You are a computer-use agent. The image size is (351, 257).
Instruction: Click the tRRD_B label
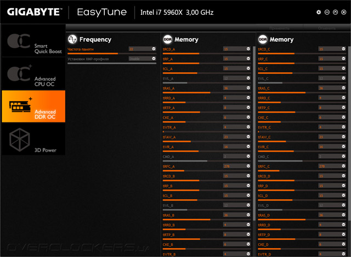(169, 225)
